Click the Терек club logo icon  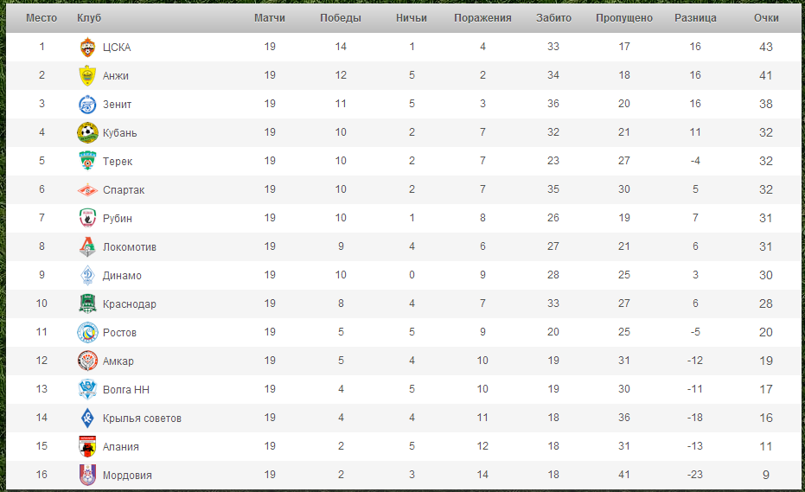(86, 162)
